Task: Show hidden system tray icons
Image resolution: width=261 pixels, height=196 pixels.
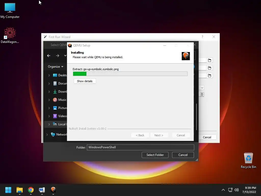Action: coord(223,190)
